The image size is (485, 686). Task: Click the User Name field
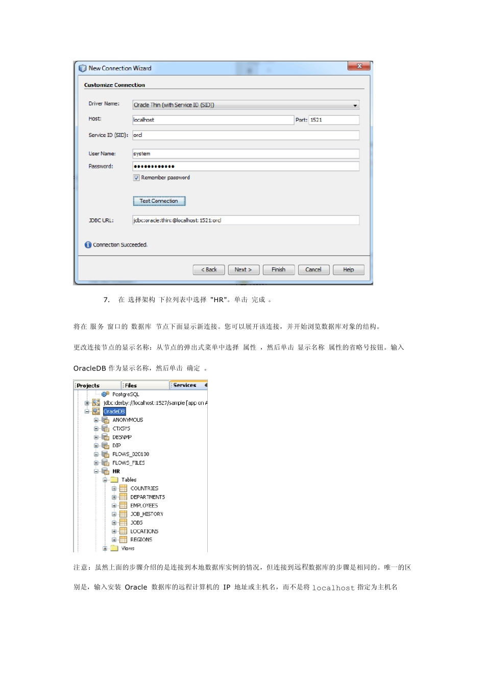tap(246, 154)
